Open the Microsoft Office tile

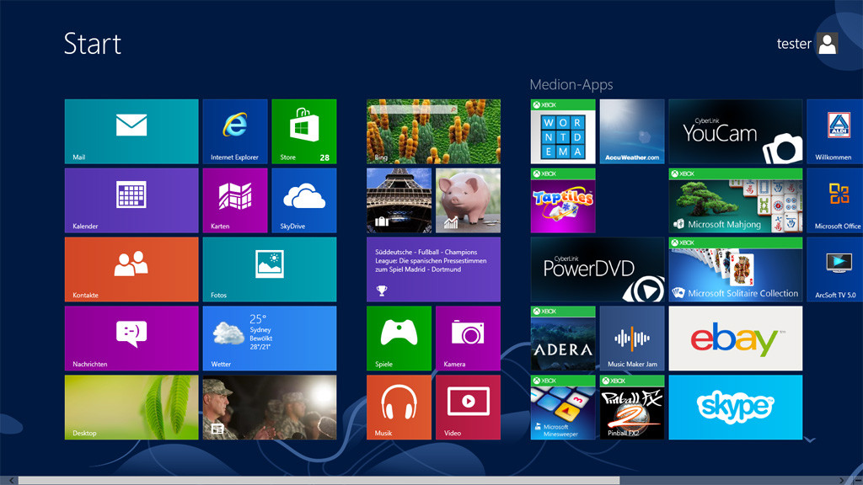[x=835, y=200]
